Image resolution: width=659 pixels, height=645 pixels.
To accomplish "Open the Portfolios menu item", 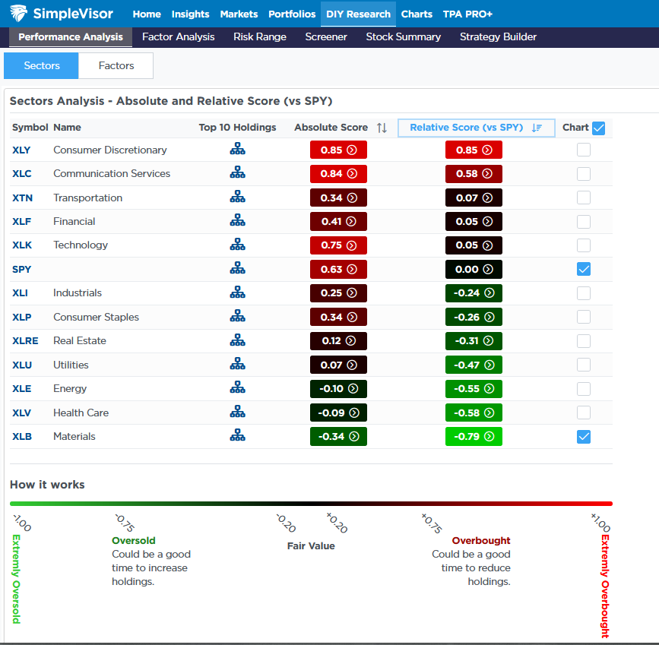I will [293, 14].
